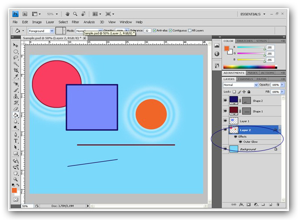Select the Hand tool in the application bar
Viewport: 298px width, 220px height.
point(68,14)
